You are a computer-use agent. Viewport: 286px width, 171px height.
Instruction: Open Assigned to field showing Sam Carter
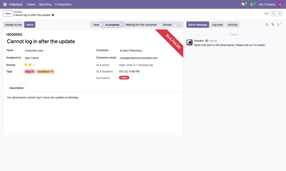coord(57,58)
